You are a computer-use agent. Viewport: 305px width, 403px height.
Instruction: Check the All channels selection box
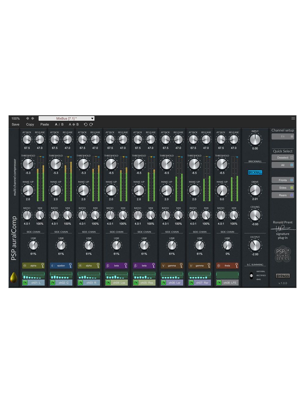pos(292,165)
